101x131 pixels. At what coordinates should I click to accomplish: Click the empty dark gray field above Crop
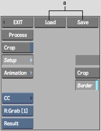tap(88, 60)
